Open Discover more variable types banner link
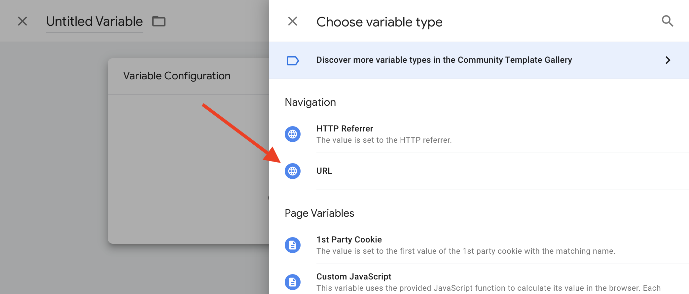689x294 pixels. coord(479,60)
